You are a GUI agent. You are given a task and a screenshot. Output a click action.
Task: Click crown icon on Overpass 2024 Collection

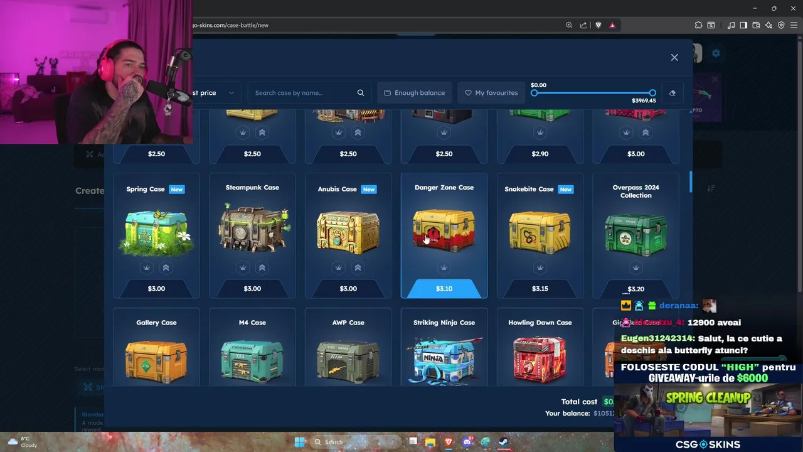636,267
